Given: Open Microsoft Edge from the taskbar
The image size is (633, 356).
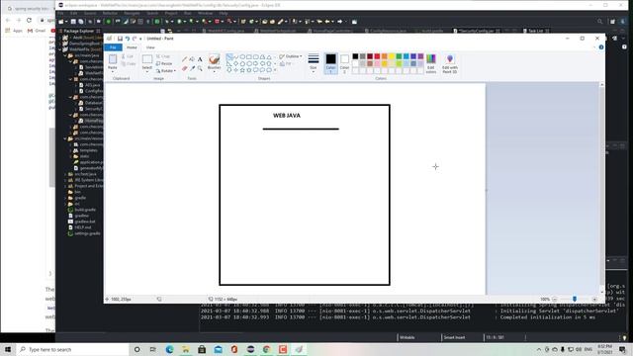Looking at the screenshot, I should [x=169, y=349].
